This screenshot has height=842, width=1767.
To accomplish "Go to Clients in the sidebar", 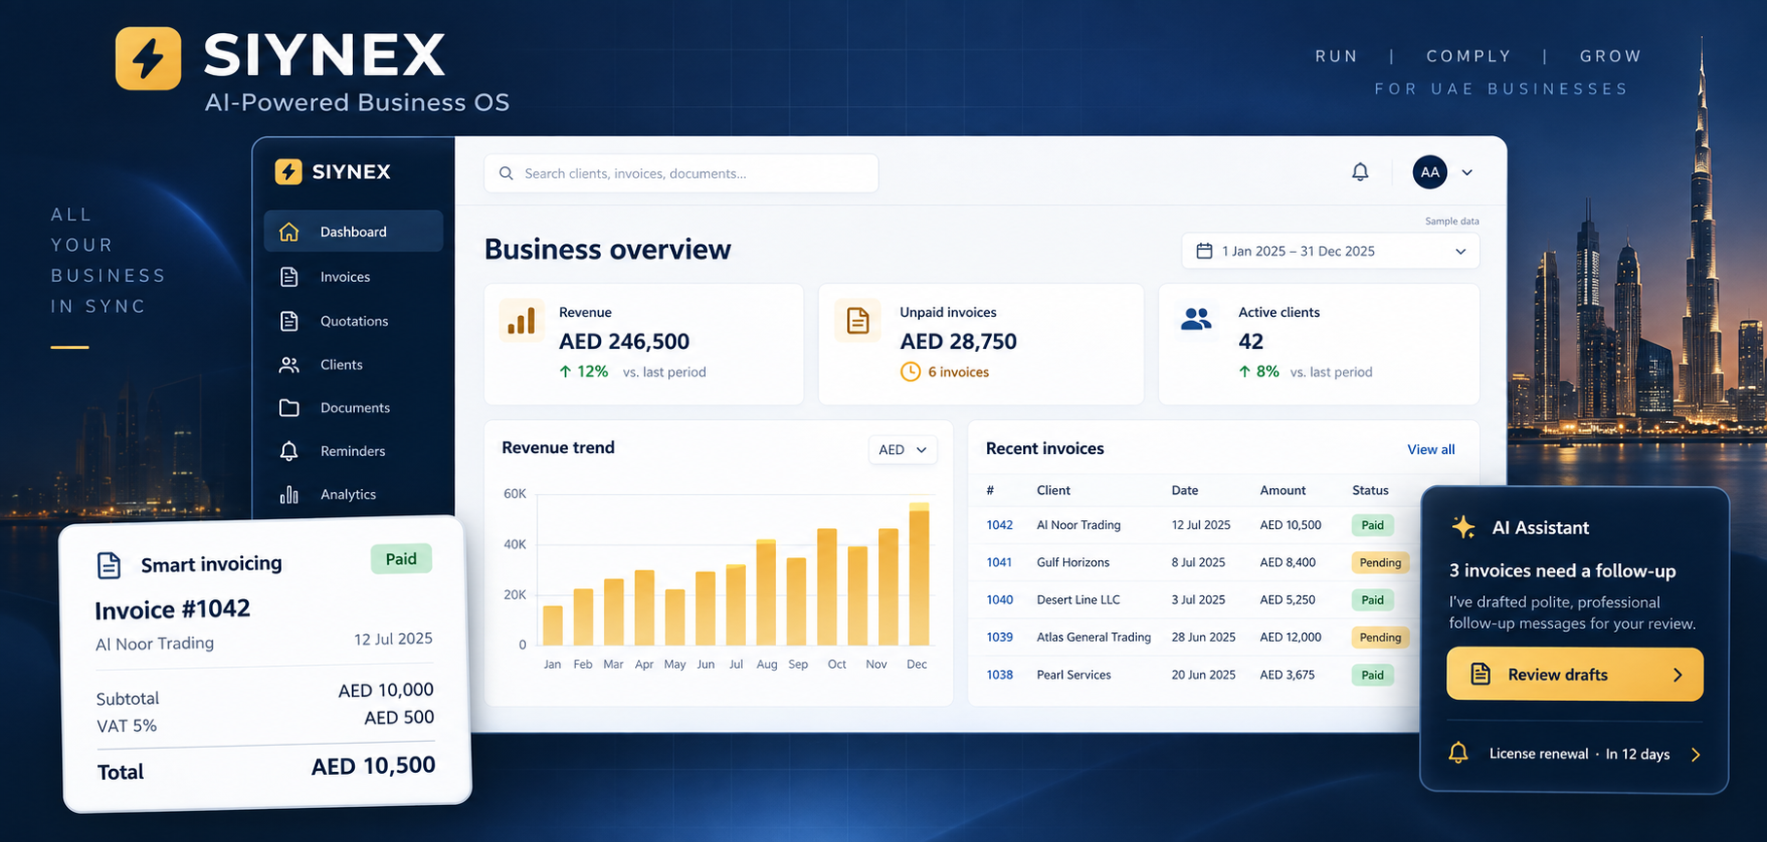I will [x=353, y=365].
